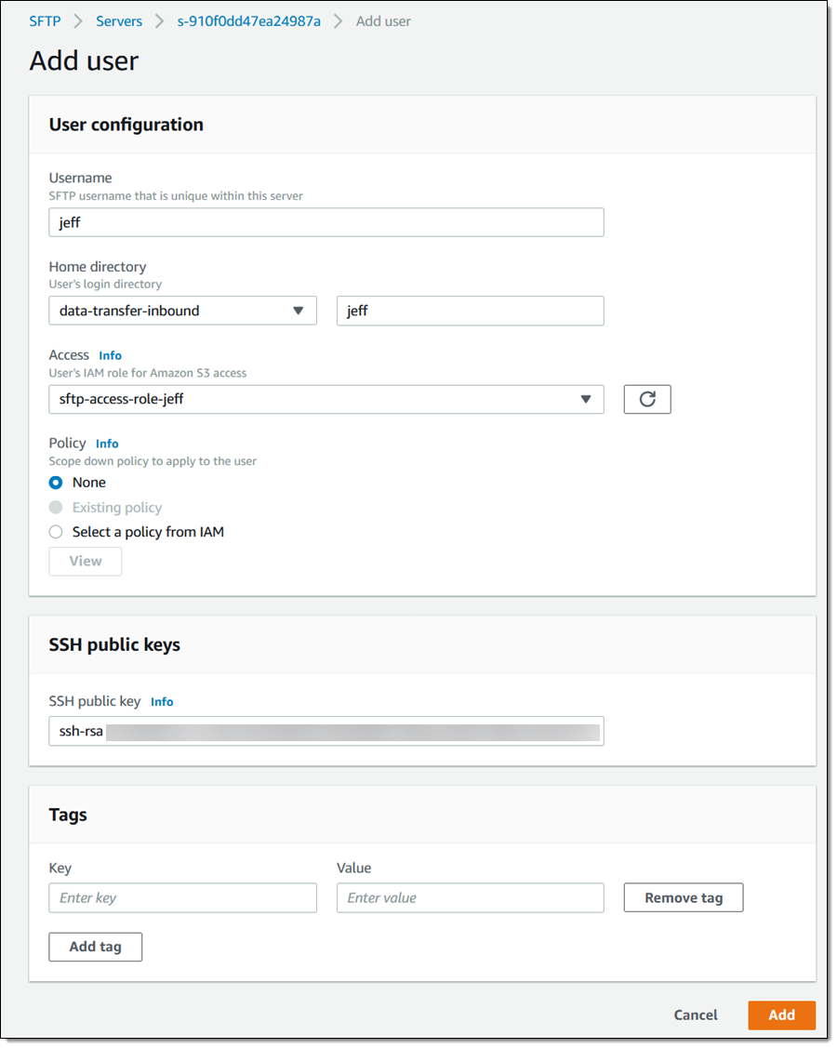837x1048 pixels.
Task: Go to the SFTP breadcrumb link
Action: (x=45, y=20)
